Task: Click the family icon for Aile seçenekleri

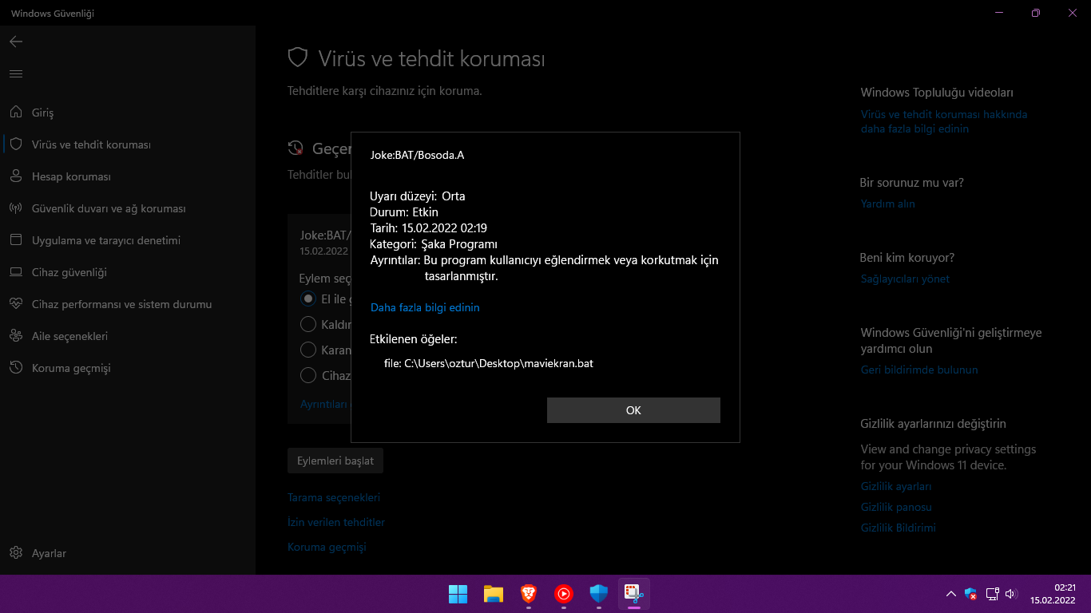Action: tap(16, 336)
